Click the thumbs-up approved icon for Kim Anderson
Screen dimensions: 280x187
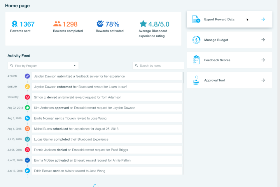click(x=27, y=108)
